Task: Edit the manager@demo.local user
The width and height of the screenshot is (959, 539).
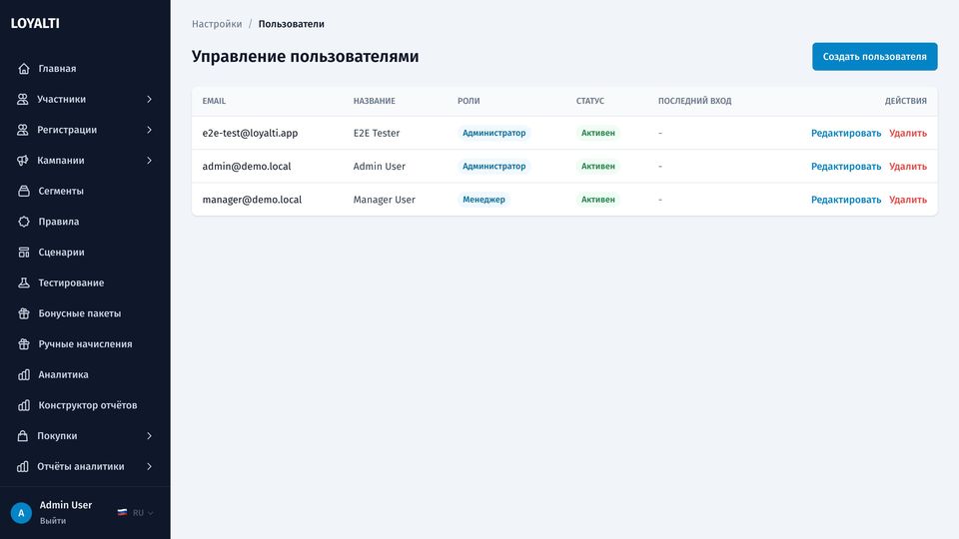Action: click(846, 200)
